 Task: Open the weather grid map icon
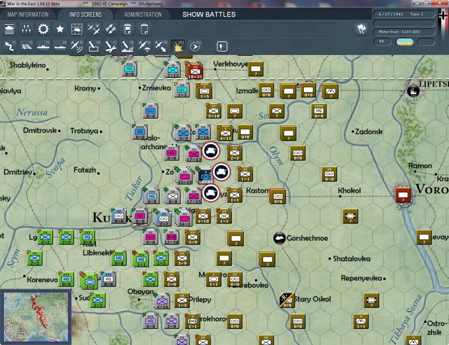(77, 29)
